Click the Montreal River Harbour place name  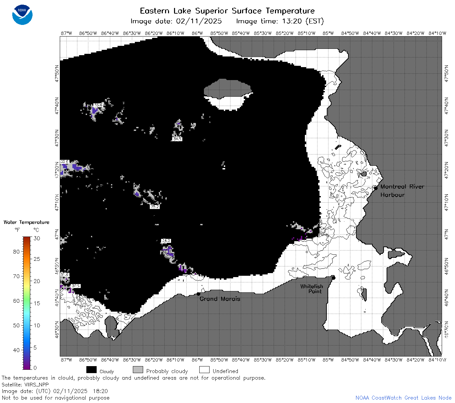click(x=402, y=191)
